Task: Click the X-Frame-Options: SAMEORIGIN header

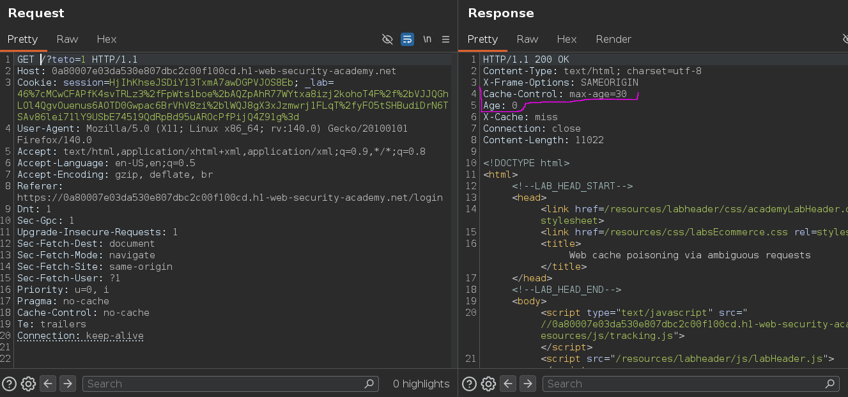Action: tap(560, 82)
